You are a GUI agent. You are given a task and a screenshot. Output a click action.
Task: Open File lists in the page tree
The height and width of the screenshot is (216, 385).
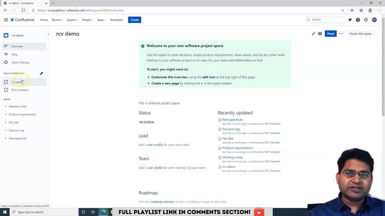(x=14, y=122)
